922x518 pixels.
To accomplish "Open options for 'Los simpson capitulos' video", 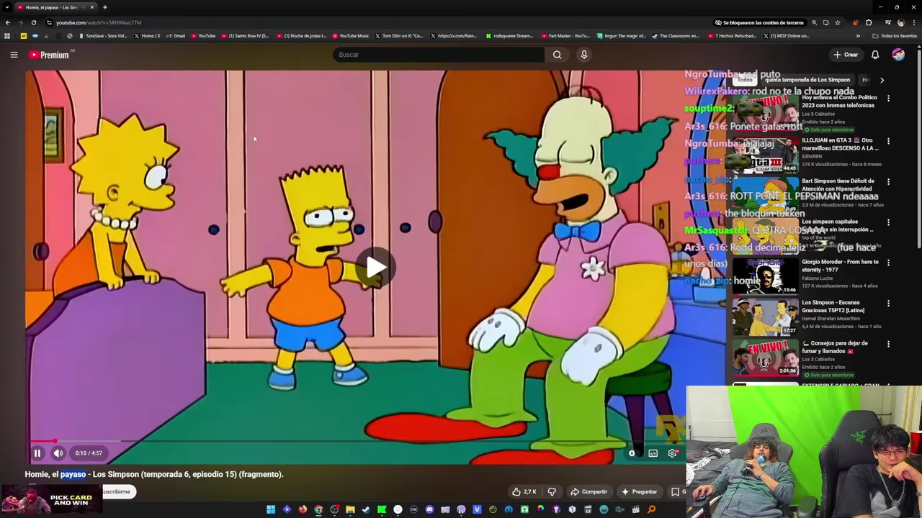I will pos(888,223).
